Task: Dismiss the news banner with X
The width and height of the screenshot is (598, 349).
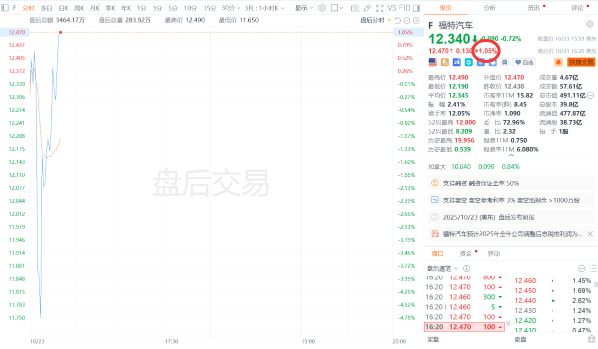Action: click(x=590, y=234)
